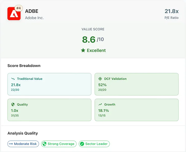Click the Traditional Value downtrend icon
186x152 pixels.
(x=13, y=79)
